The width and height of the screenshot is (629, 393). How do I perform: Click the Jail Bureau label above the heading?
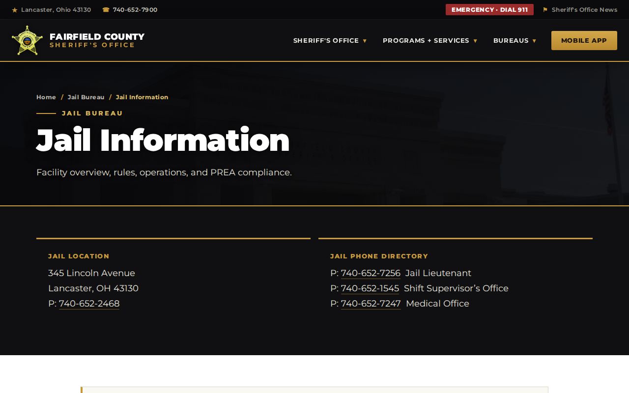pyautogui.click(x=92, y=113)
